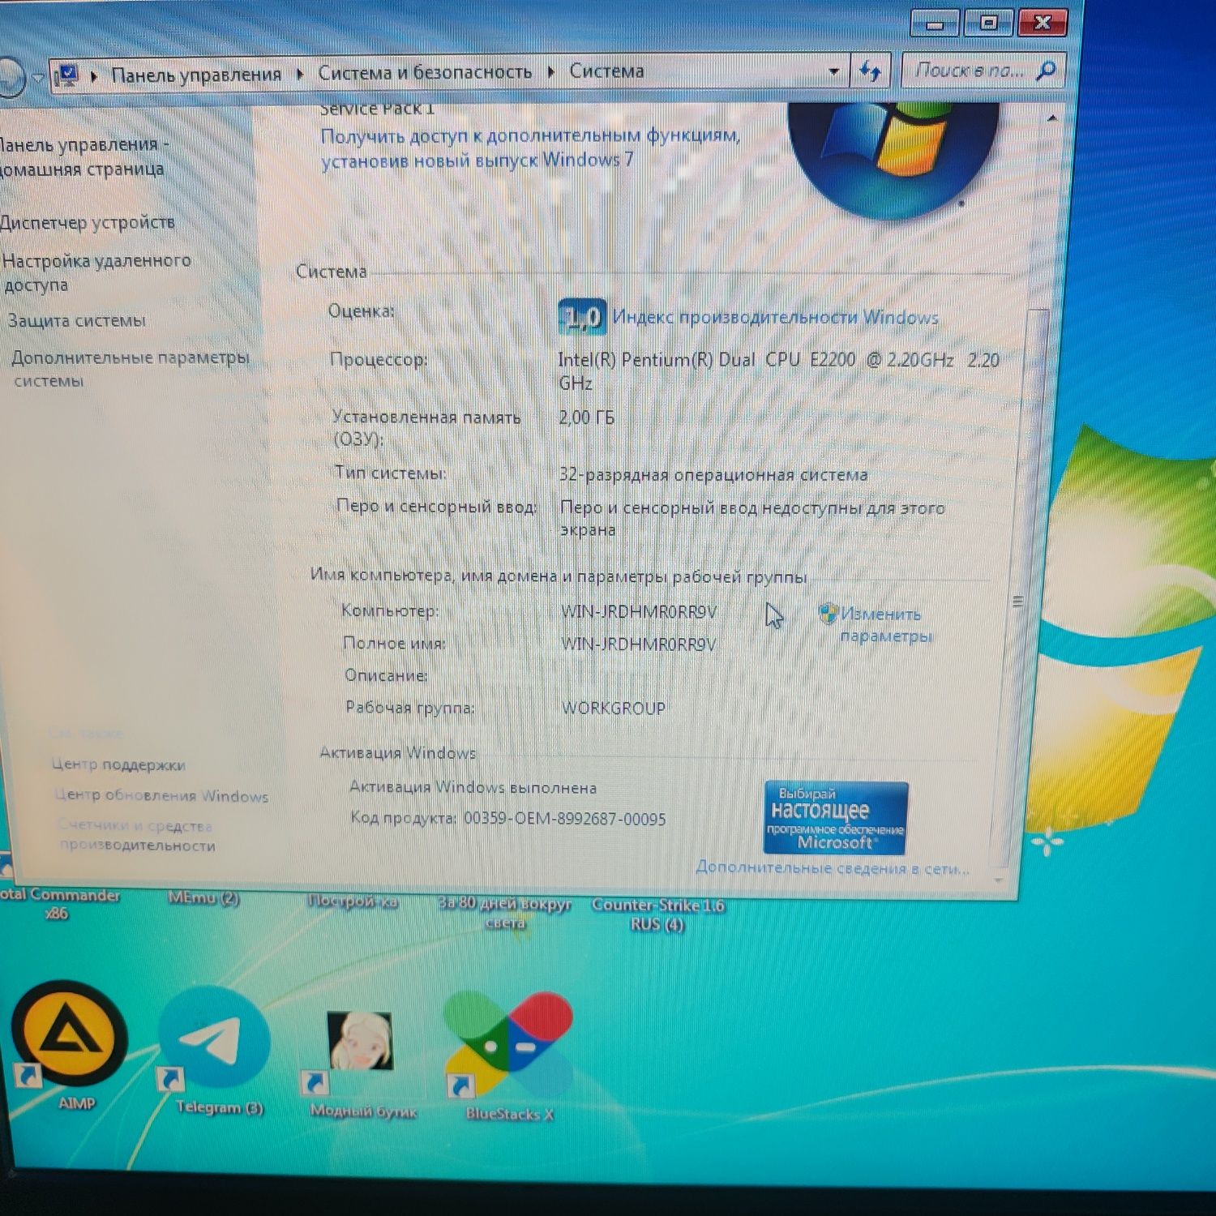Open link to get new Windows 7 edition

[x=530, y=148]
